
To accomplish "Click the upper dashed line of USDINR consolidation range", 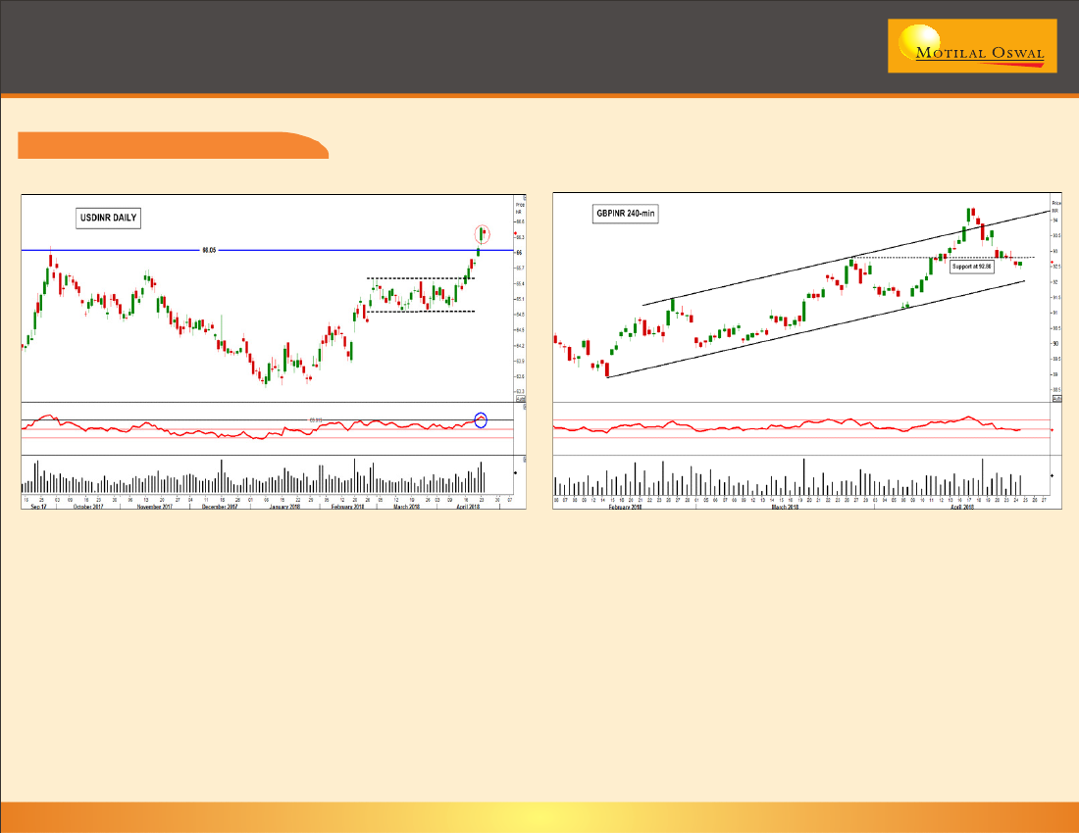I will point(420,278).
